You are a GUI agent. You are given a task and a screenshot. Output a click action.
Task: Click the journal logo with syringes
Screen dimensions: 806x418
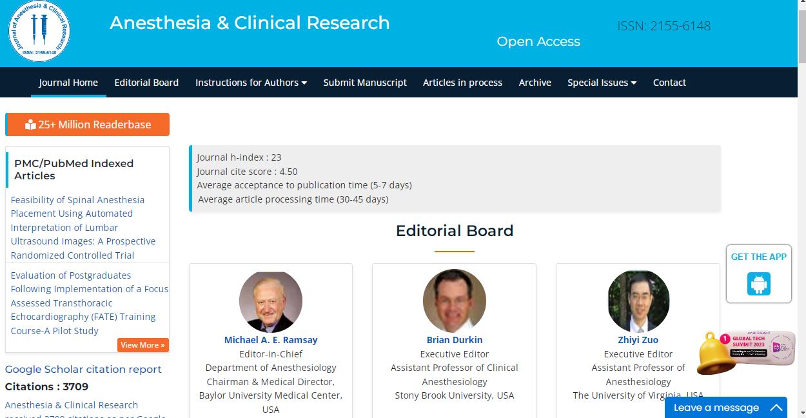click(x=39, y=30)
